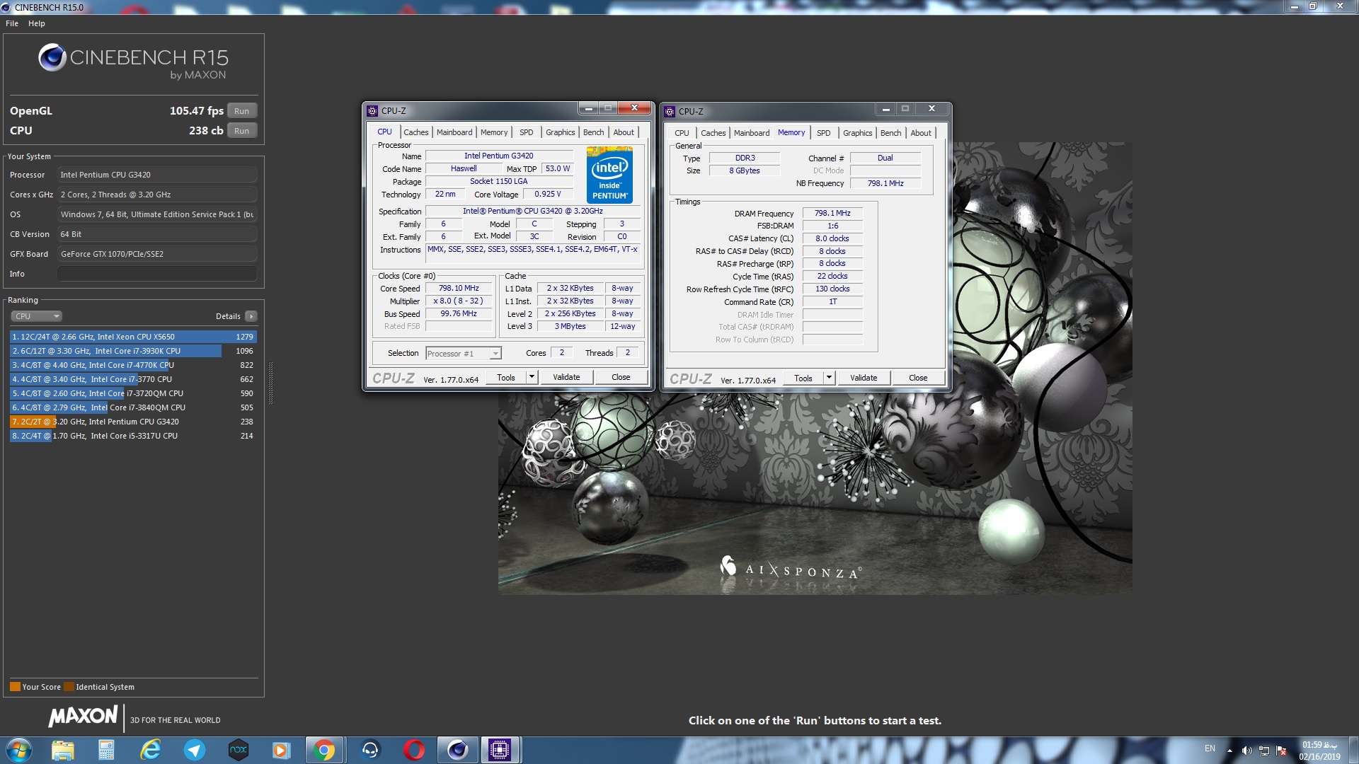Click Validate in right CPU-Z window
Image resolution: width=1359 pixels, height=764 pixels.
864,378
